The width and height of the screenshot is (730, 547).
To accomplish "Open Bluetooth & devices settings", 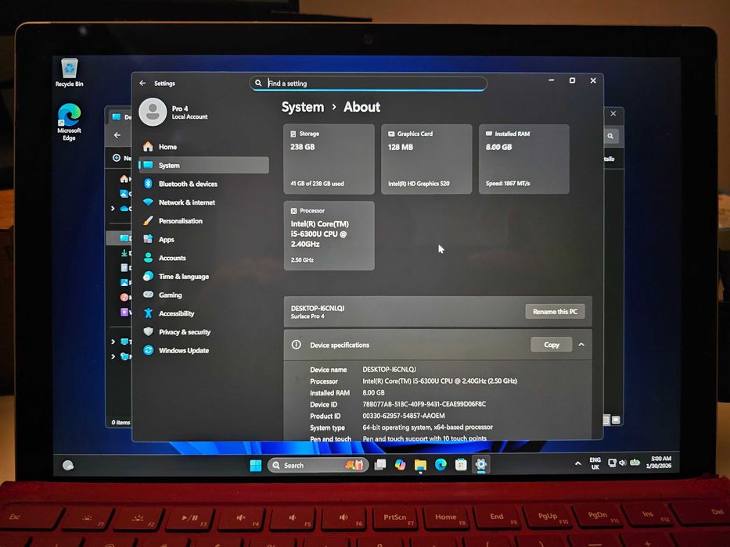I will [x=204, y=184].
